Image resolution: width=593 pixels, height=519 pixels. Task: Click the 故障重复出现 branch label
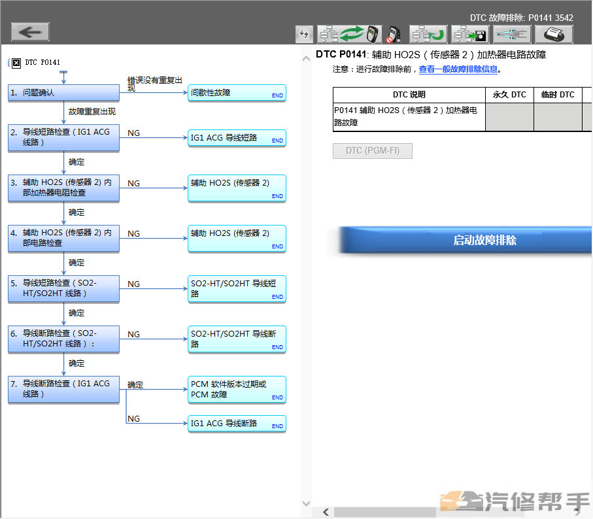pos(92,112)
